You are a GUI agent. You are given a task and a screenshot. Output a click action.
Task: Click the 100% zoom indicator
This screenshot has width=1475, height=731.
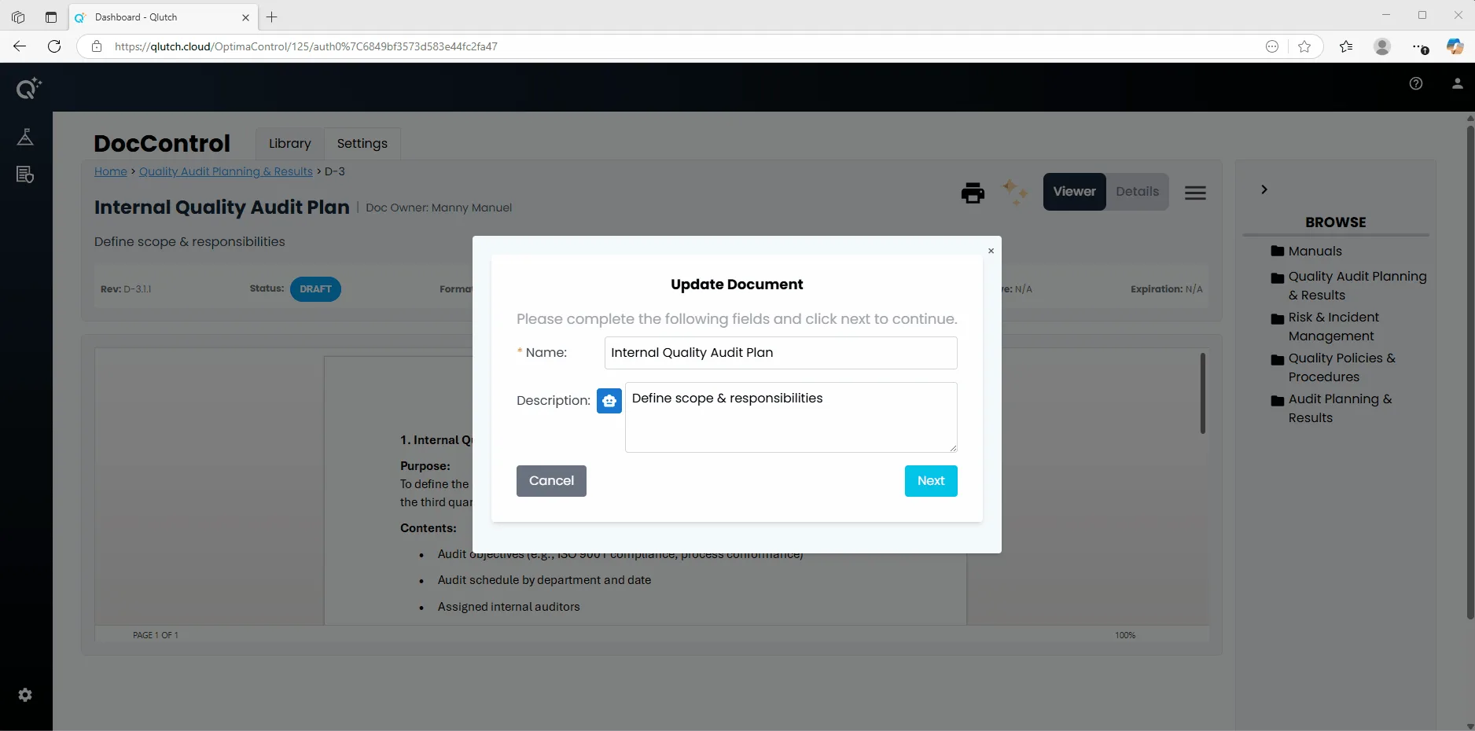point(1125,635)
